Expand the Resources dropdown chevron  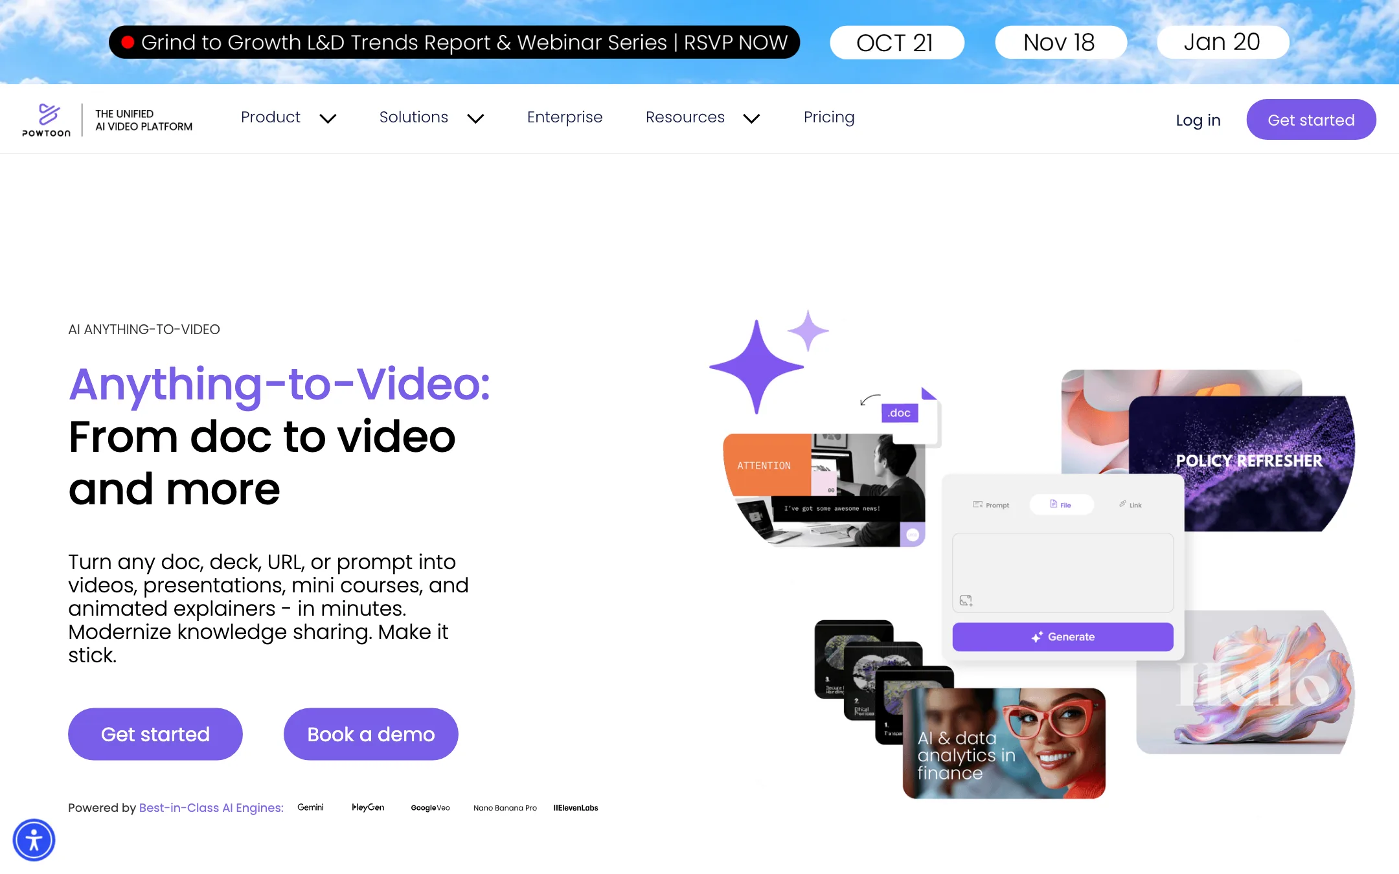[x=751, y=118]
